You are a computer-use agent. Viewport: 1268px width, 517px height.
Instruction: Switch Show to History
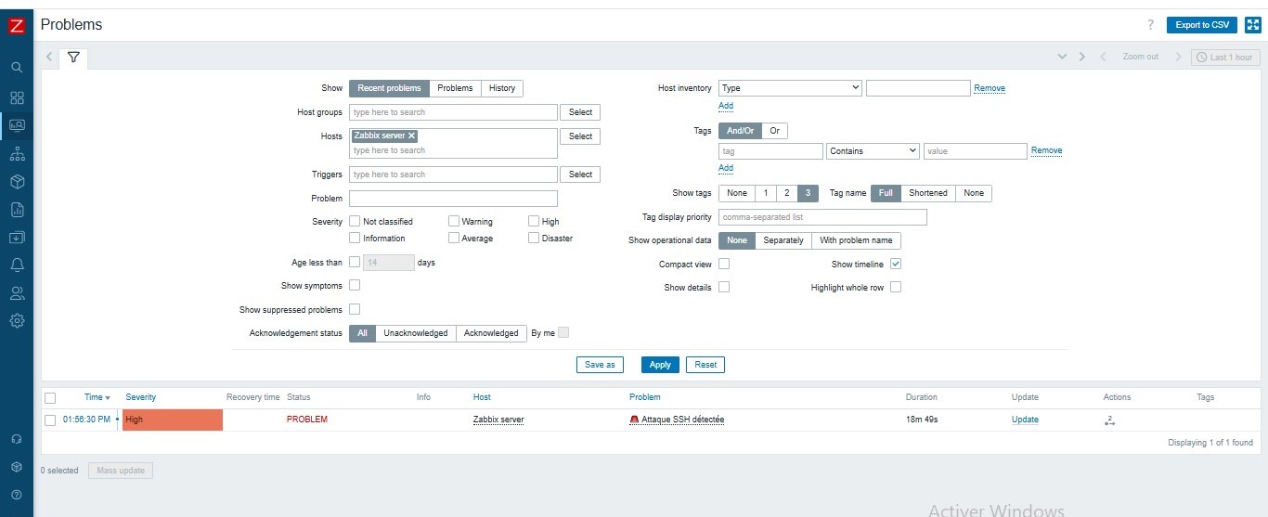pos(502,88)
